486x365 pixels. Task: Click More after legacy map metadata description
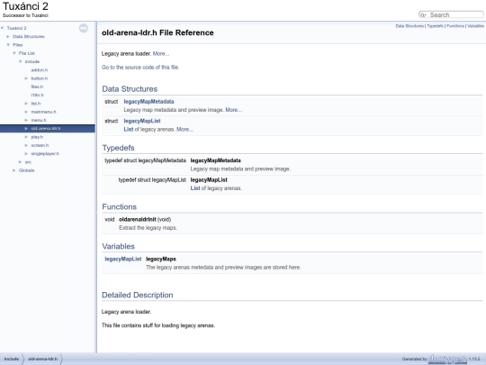coord(234,110)
